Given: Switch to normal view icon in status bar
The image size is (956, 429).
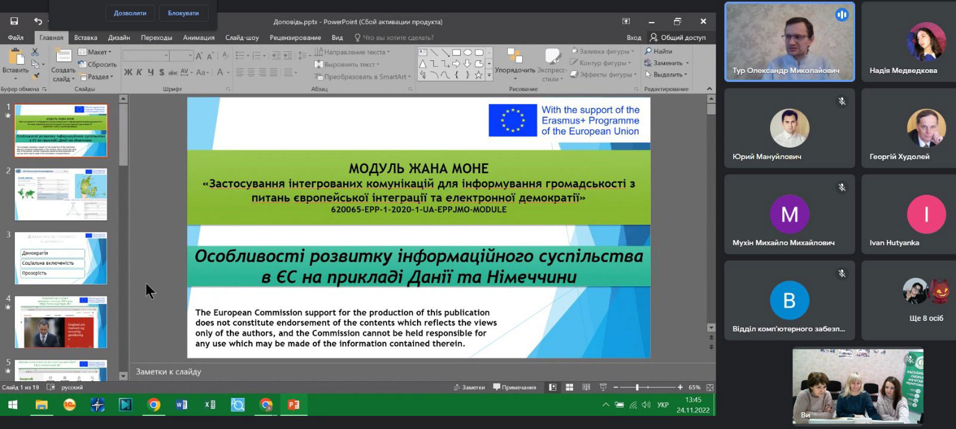Looking at the screenshot, I should click(553, 387).
